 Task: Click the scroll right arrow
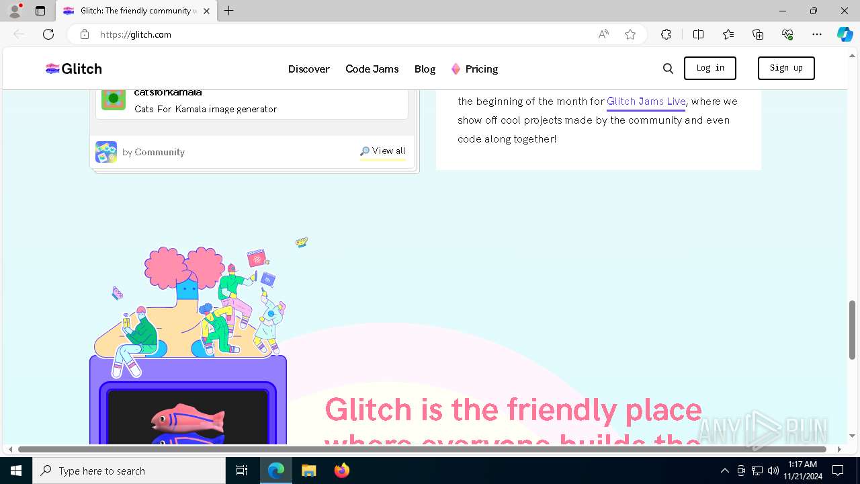click(x=839, y=449)
